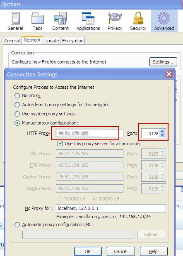Select Manual proxy configuration radio button
This screenshot has height=256, width=183.
(x=17, y=123)
